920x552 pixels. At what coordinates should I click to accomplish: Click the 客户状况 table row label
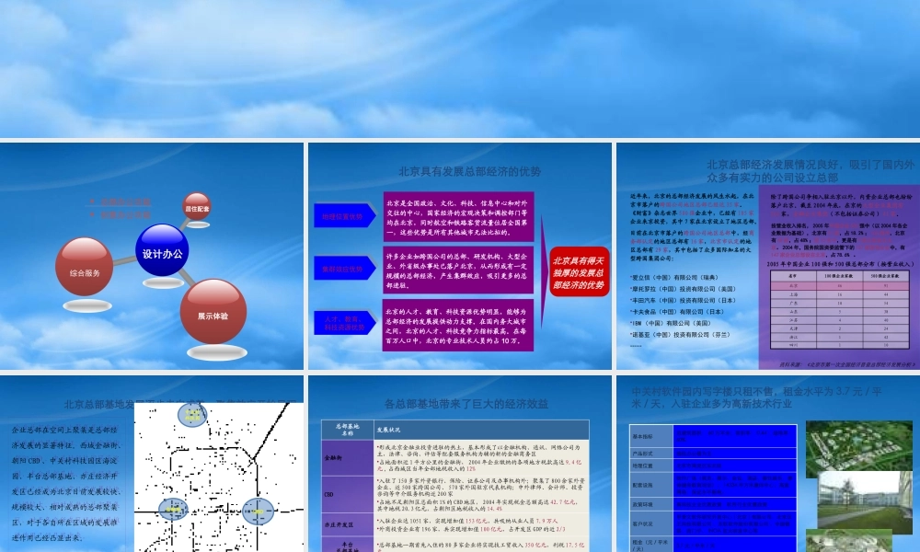tap(651, 523)
